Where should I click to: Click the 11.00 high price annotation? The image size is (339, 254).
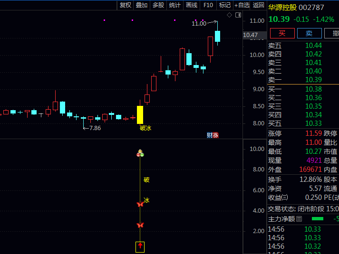199,24
